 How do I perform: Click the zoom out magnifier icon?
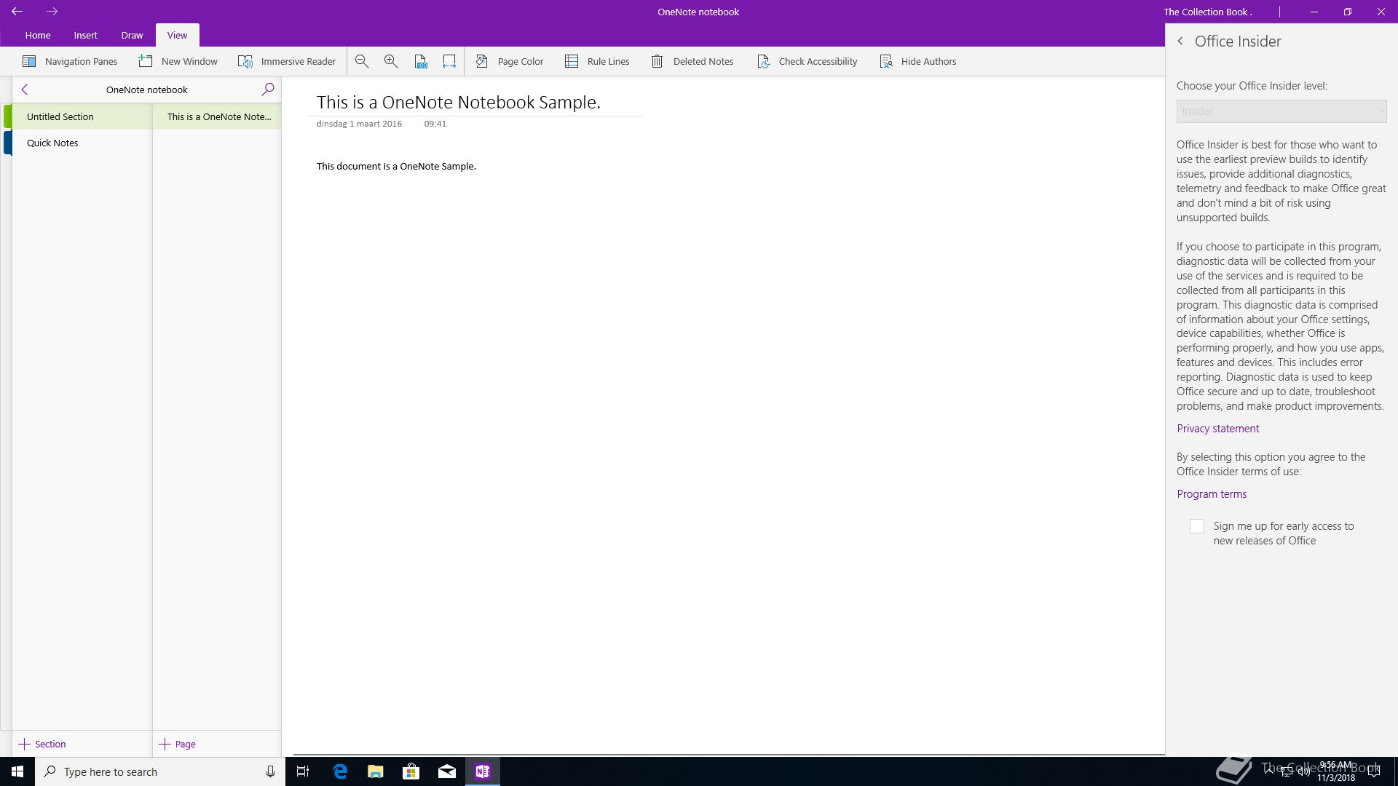pos(362,61)
